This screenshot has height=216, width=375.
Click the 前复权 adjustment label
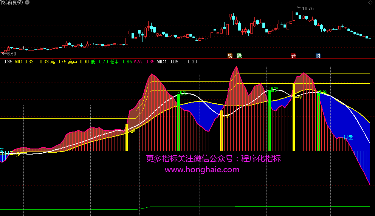[x=18, y=2]
